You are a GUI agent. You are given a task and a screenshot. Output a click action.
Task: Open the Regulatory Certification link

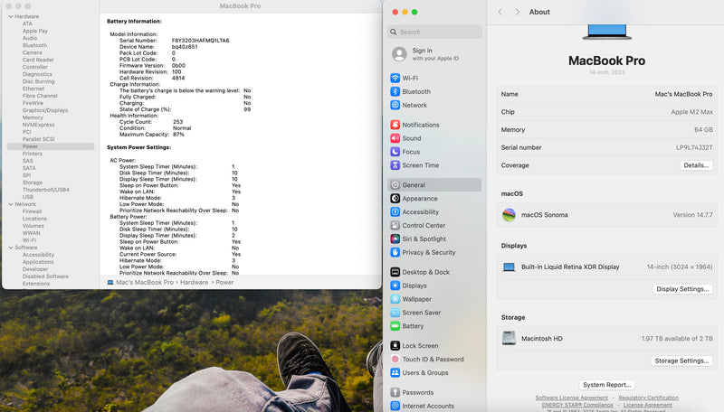pos(648,398)
